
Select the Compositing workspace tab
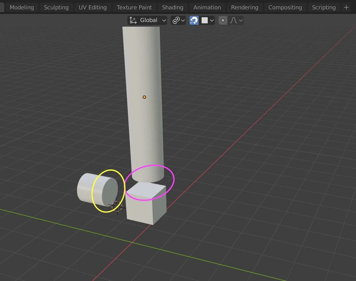285,7
